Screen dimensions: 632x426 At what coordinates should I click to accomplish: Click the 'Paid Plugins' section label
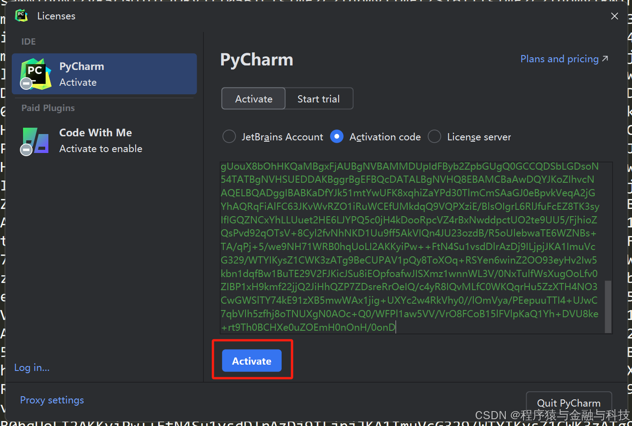tap(48, 108)
